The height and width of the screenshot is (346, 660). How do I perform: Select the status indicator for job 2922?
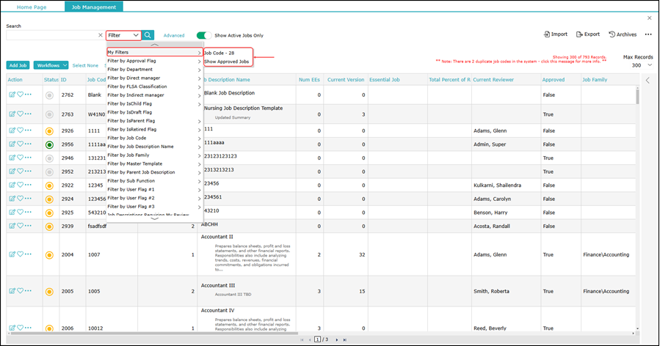click(x=49, y=185)
